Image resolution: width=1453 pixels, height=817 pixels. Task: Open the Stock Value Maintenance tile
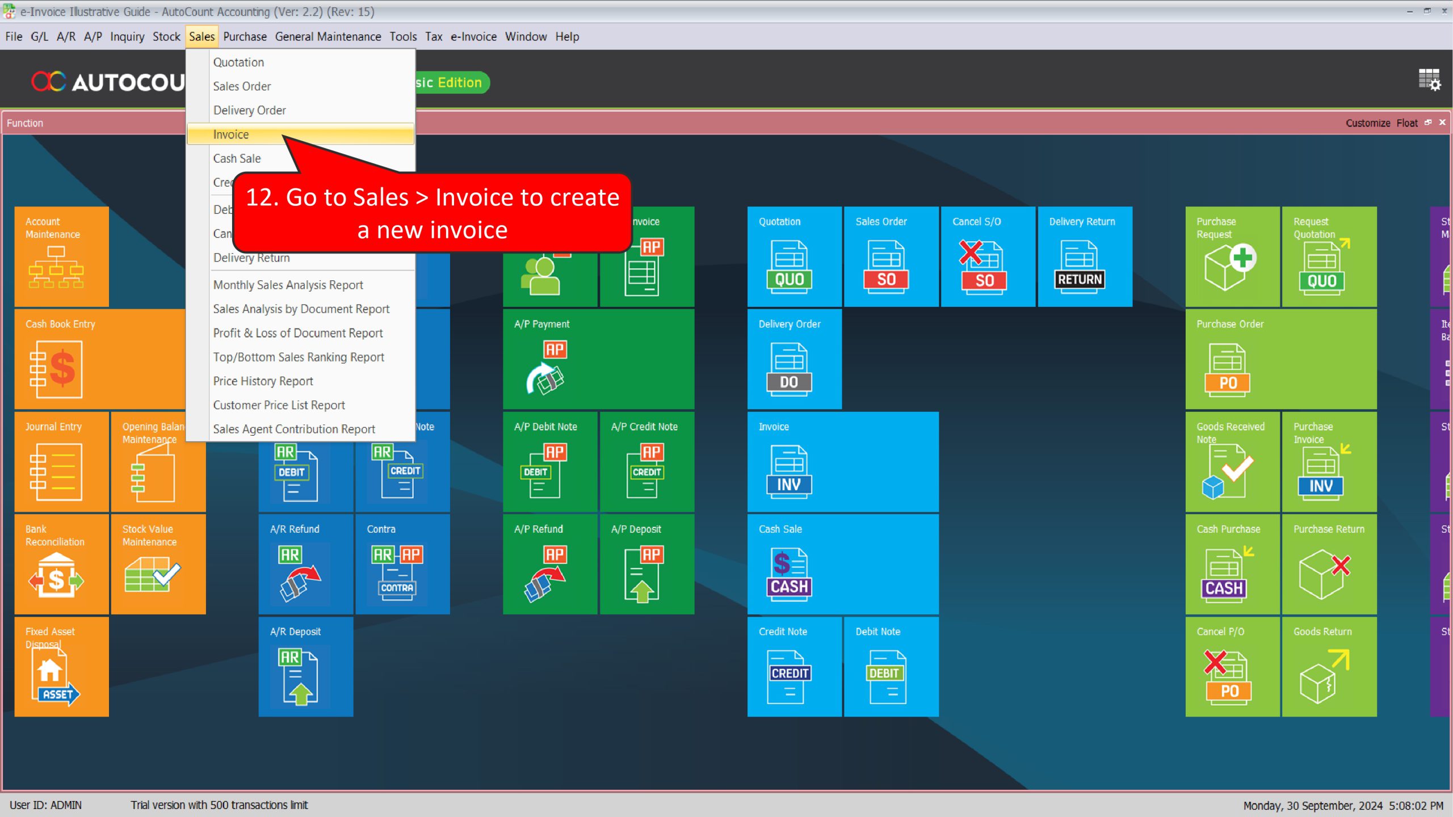158,564
